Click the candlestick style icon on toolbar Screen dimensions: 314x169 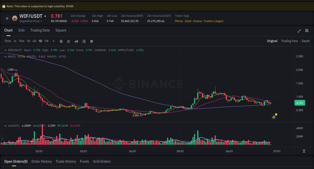76,41
